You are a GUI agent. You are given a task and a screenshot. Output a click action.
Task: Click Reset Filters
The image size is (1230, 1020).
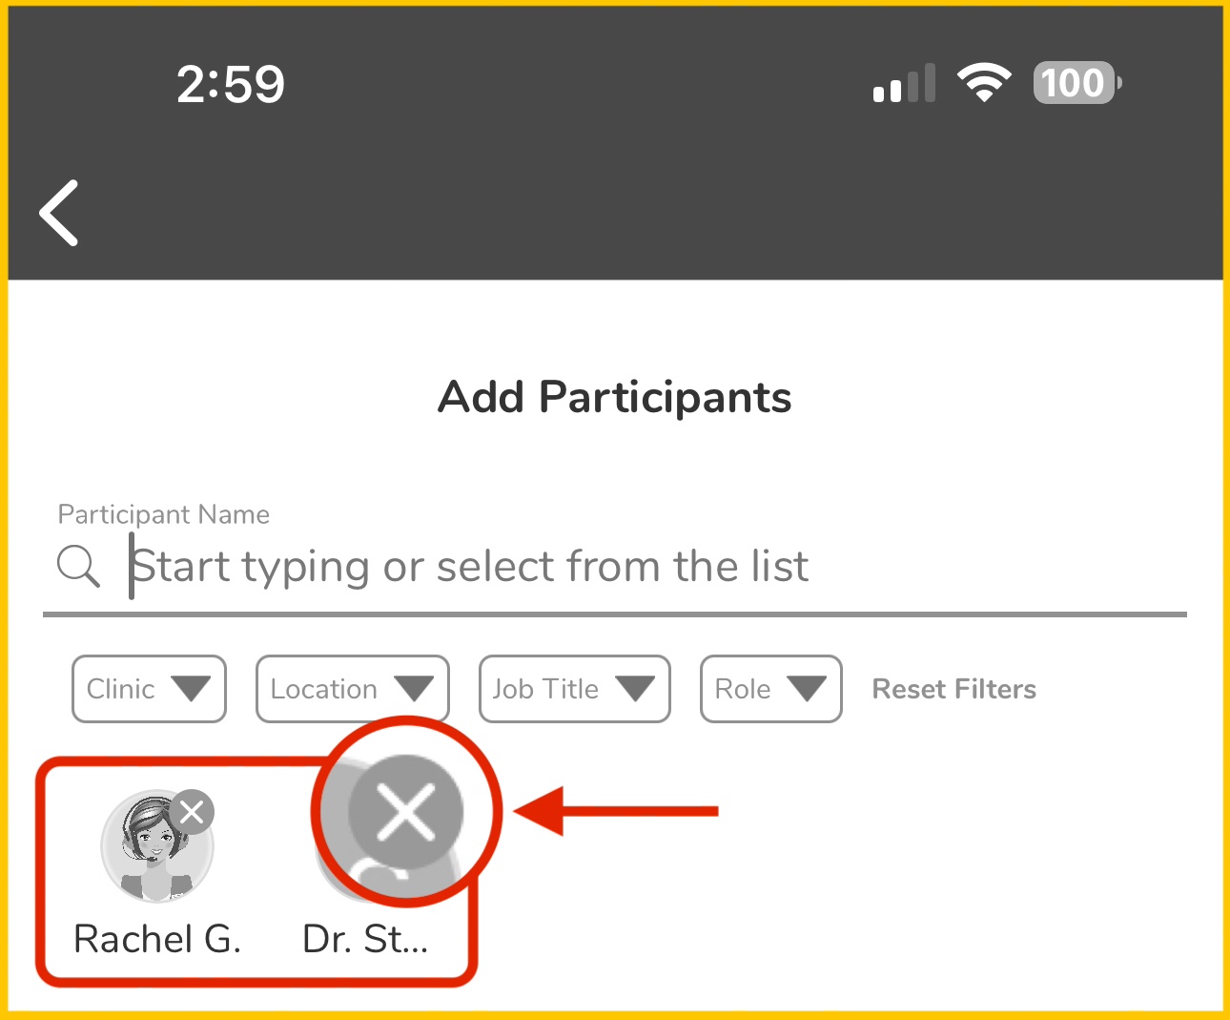tap(953, 689)
